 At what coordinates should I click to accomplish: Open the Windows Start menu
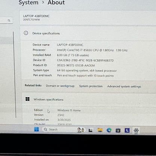(x=36, y=129)
